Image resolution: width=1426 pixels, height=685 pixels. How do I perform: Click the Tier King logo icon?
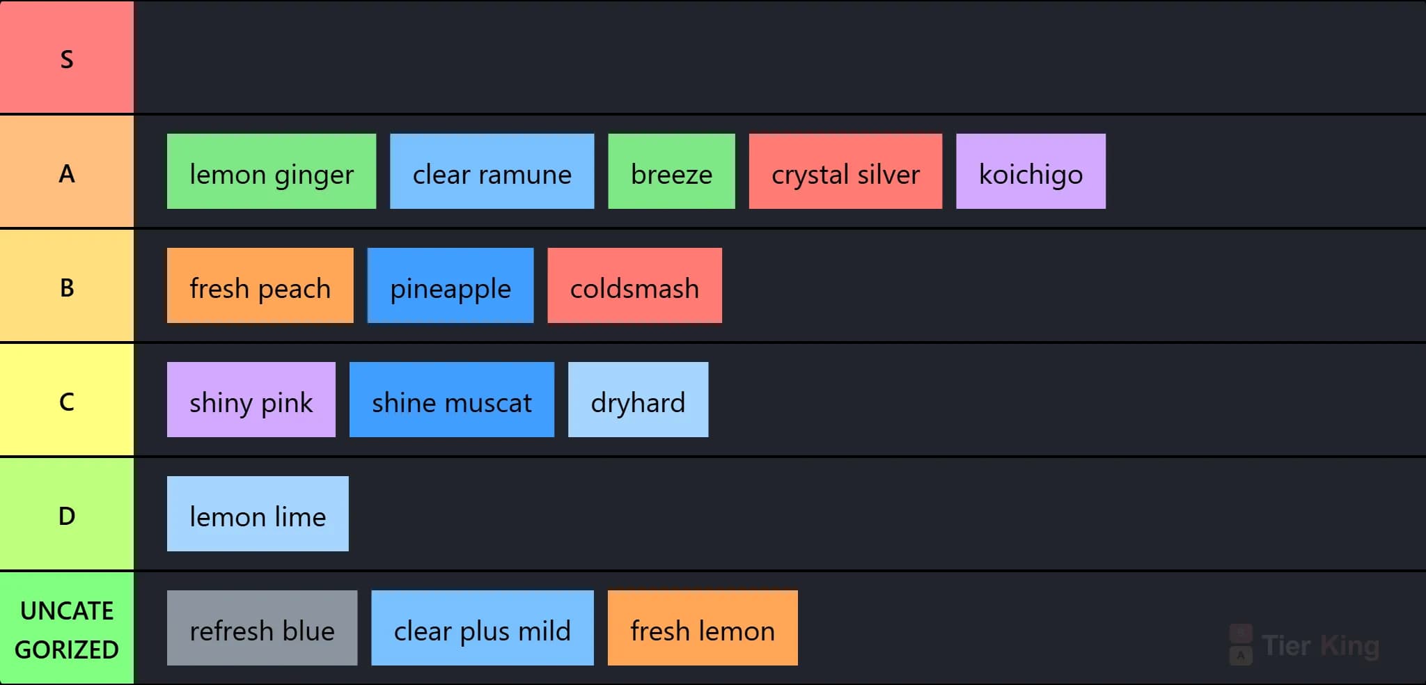coord(1240,645)
